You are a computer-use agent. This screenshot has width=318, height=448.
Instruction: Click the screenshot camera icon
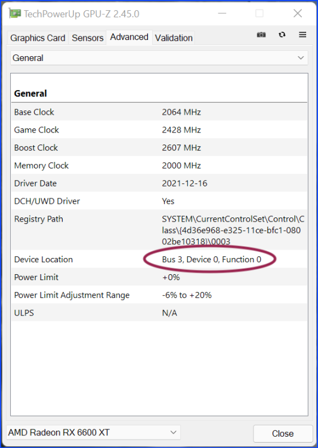coord(261,35)
